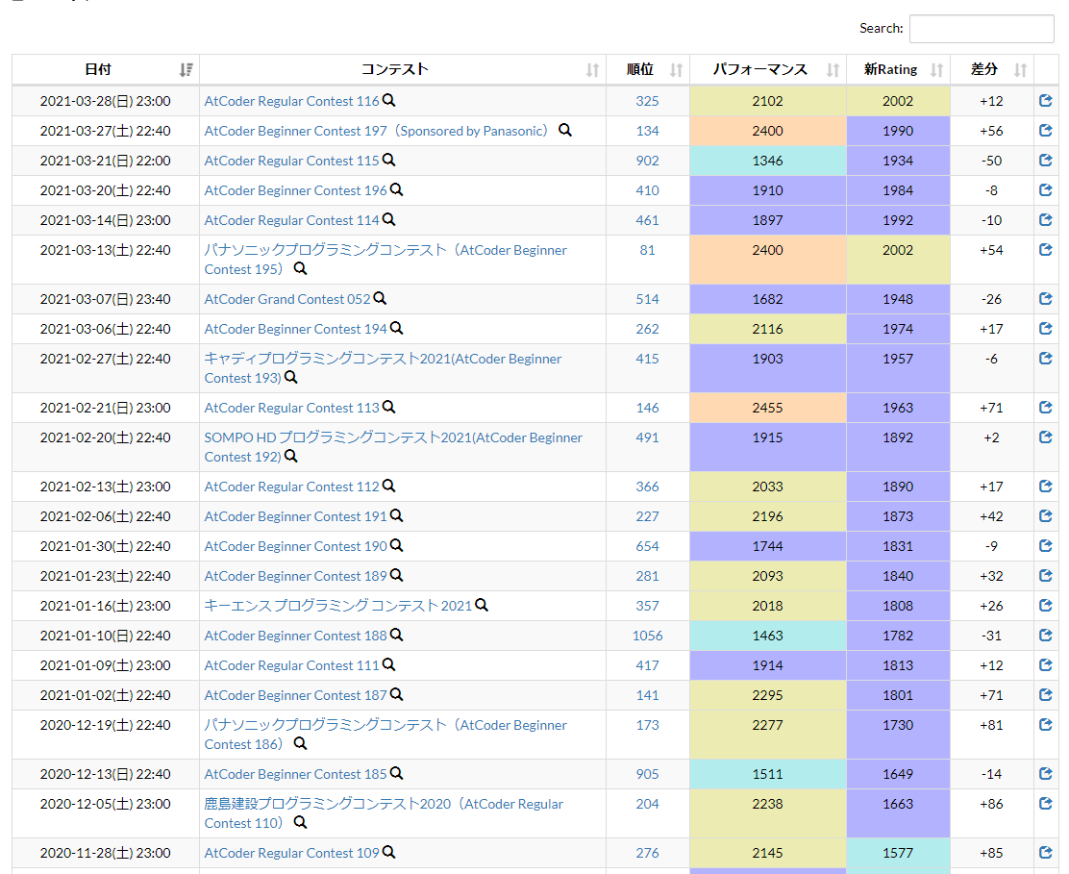Open AtCoder Beginner Contest 197 link
Viewport: 1069px width, 874px height.
tap(379, 131)
